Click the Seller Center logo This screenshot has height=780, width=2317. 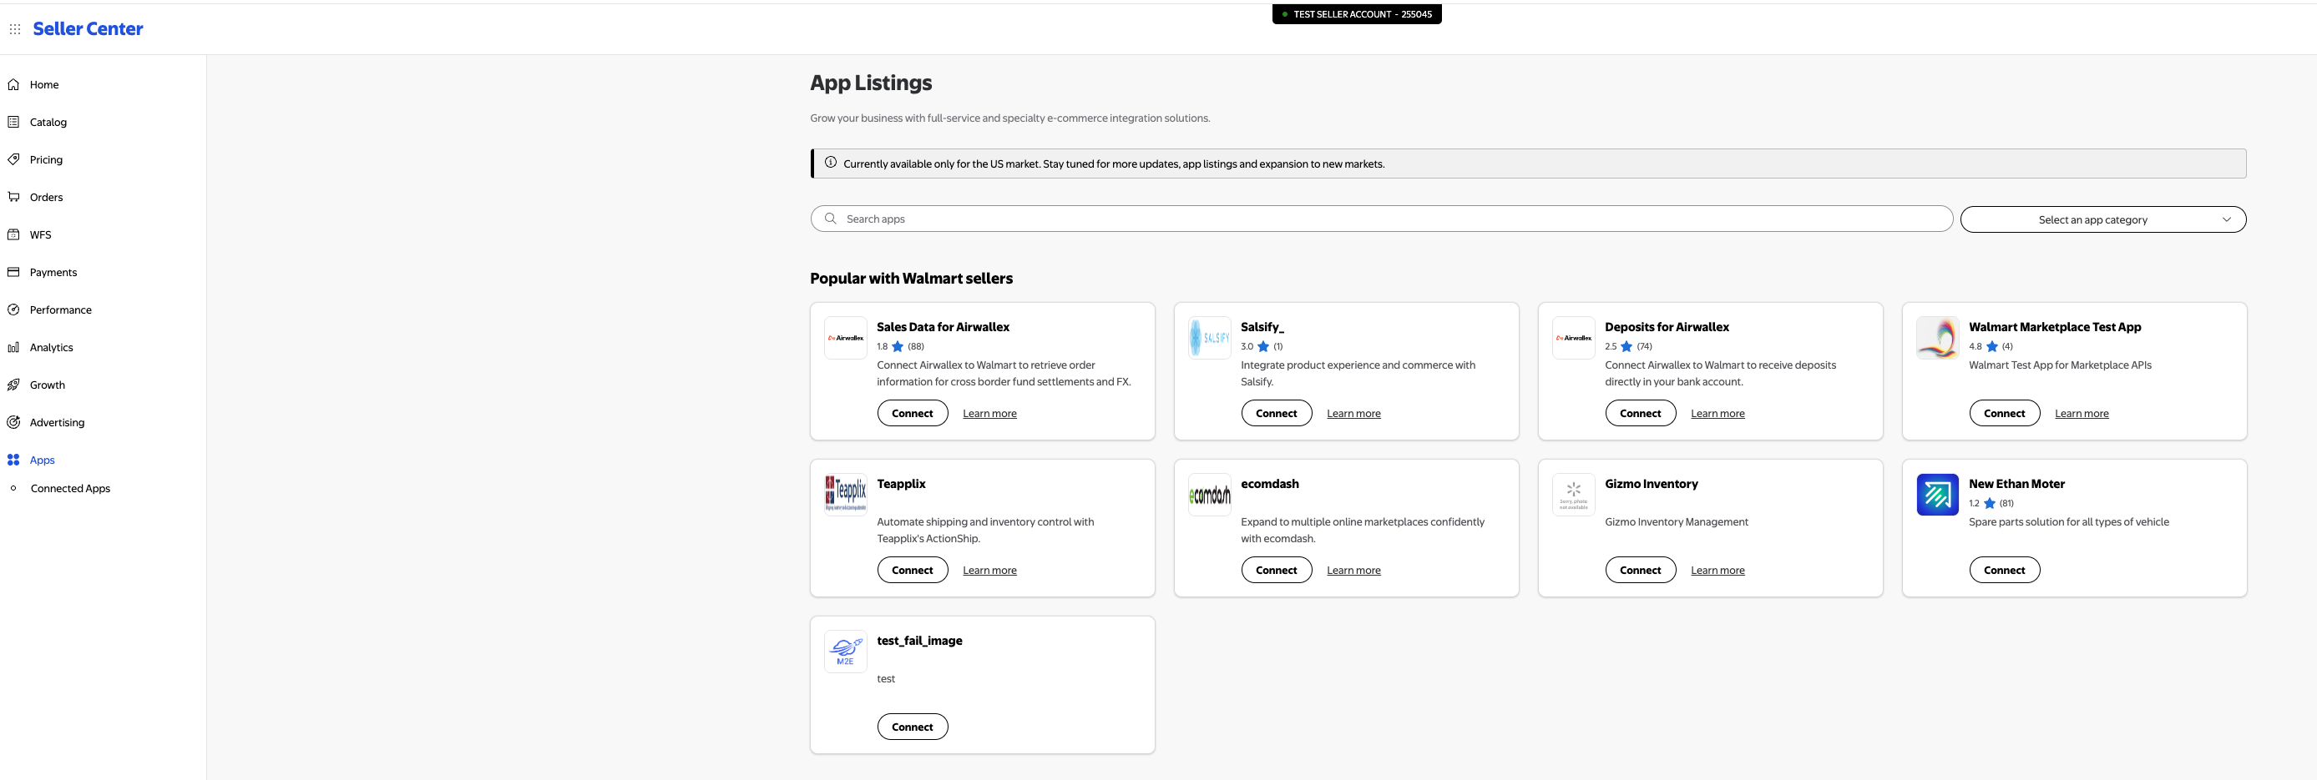click(89, 28)
